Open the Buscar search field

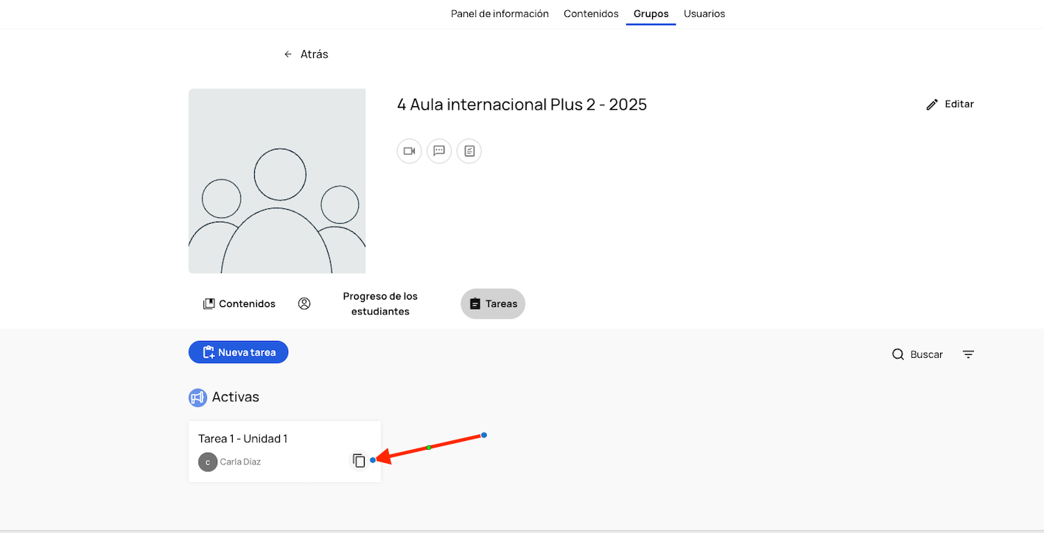point(917,354)
